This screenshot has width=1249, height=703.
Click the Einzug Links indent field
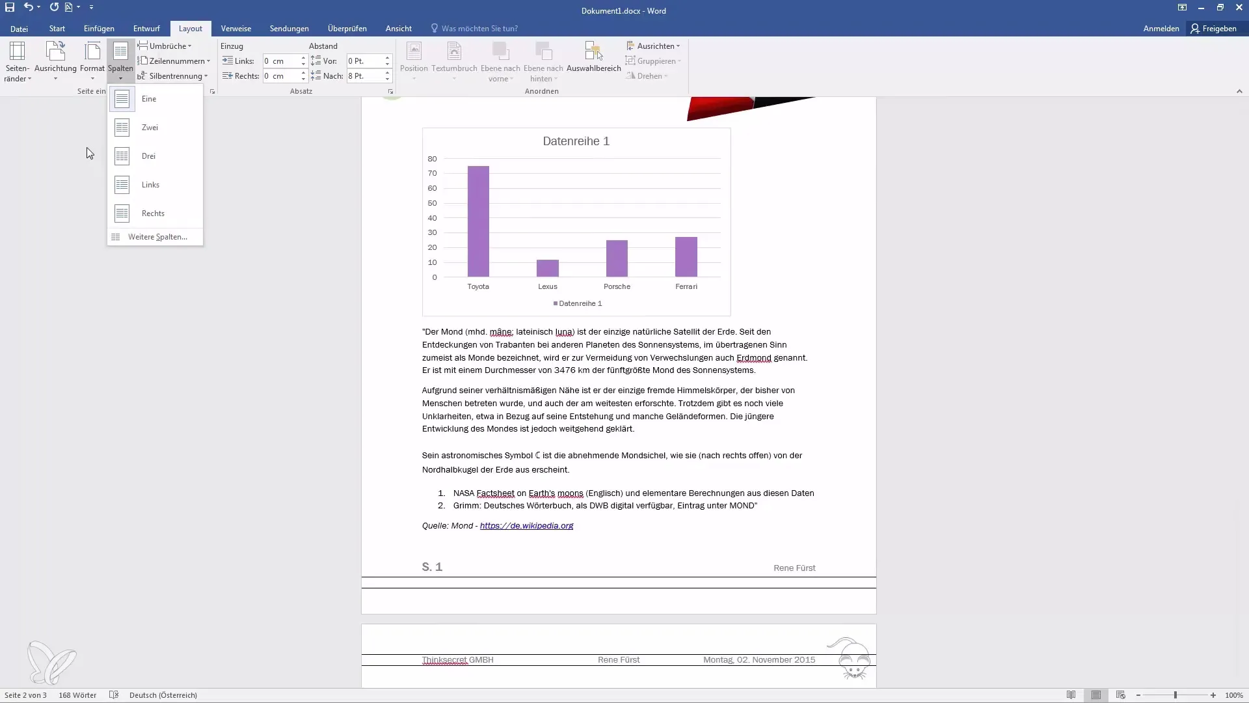[281, 61]
